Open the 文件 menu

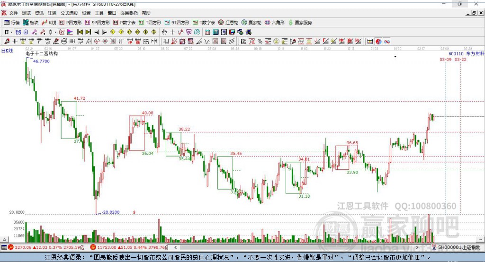click(x=13, y=13)
